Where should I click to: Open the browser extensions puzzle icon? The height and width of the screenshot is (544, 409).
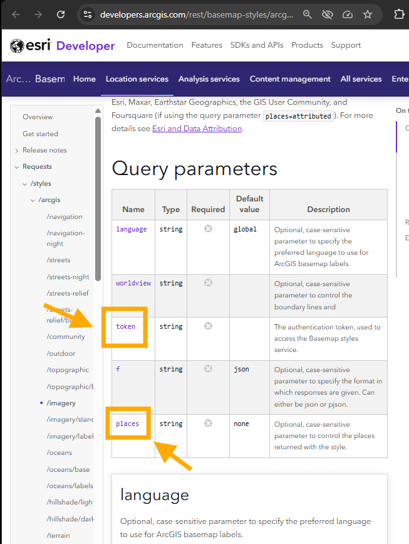coord(400,14)
